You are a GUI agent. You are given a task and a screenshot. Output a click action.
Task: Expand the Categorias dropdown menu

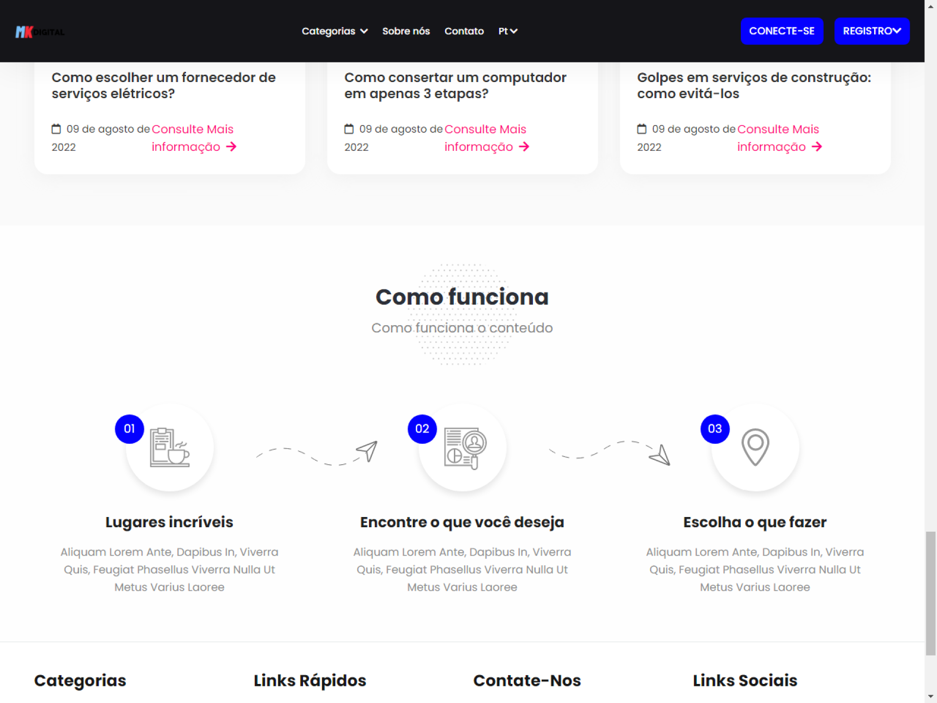(x=334, y=31)
